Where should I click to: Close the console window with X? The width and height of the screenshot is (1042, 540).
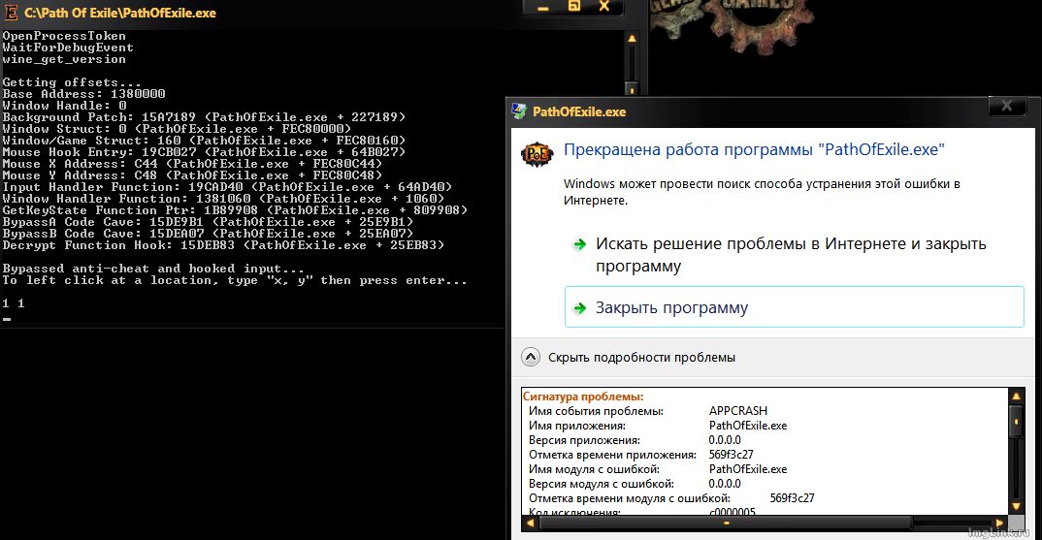tap(604, 7)
